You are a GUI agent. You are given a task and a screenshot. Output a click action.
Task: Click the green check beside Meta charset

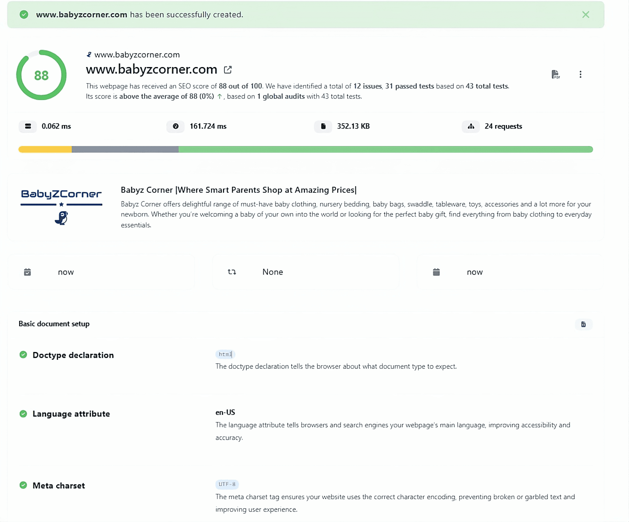click(23, 485)
